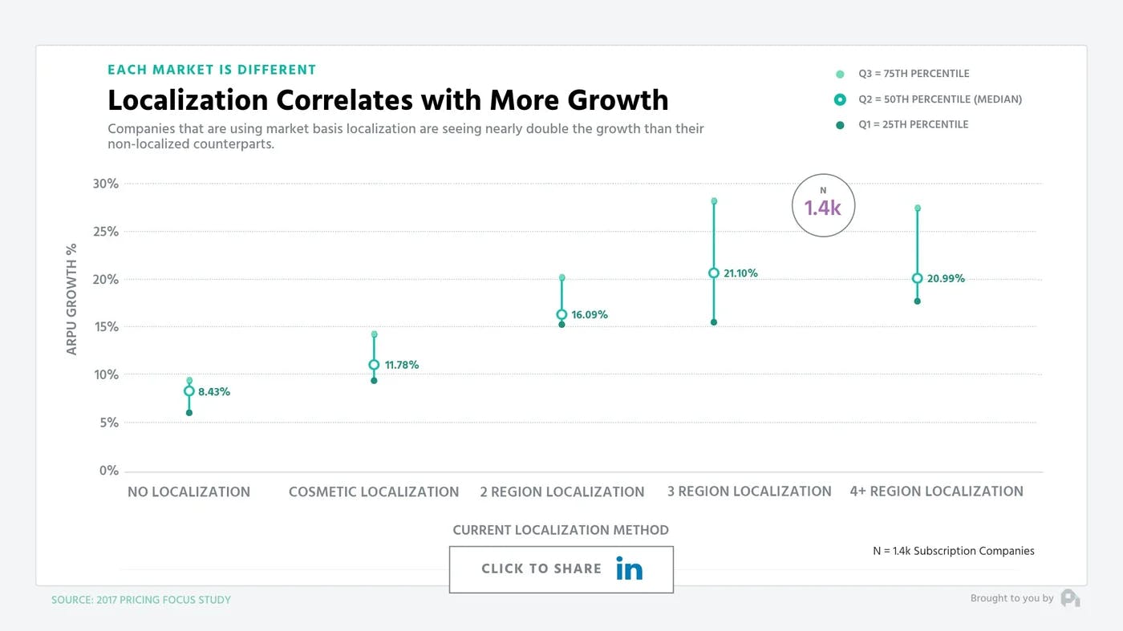
Task: Click the 4+ Region 25th percentile dot
Action: 917,301
